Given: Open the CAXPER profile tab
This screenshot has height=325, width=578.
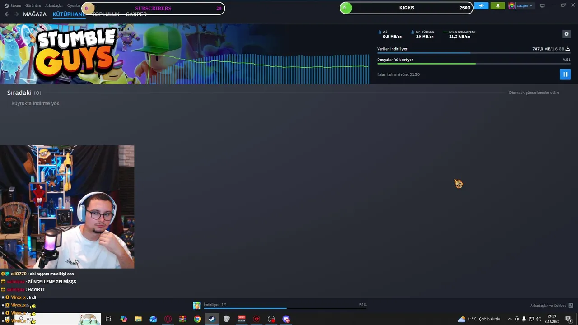Looking at the screenshot, I should point(136,14).
